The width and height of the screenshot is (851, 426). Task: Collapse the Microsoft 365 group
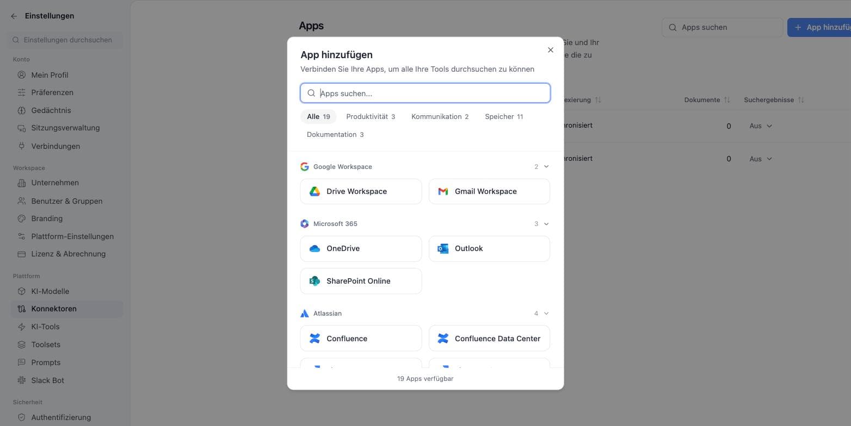point(546,224)
